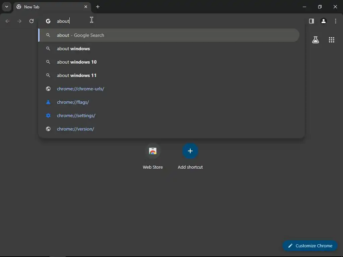343x257 pixels.
Task: Reload the page with refresh icon
Action: coord(31,21)
